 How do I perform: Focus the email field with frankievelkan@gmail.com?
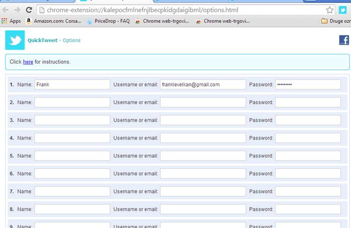(203, 85)
